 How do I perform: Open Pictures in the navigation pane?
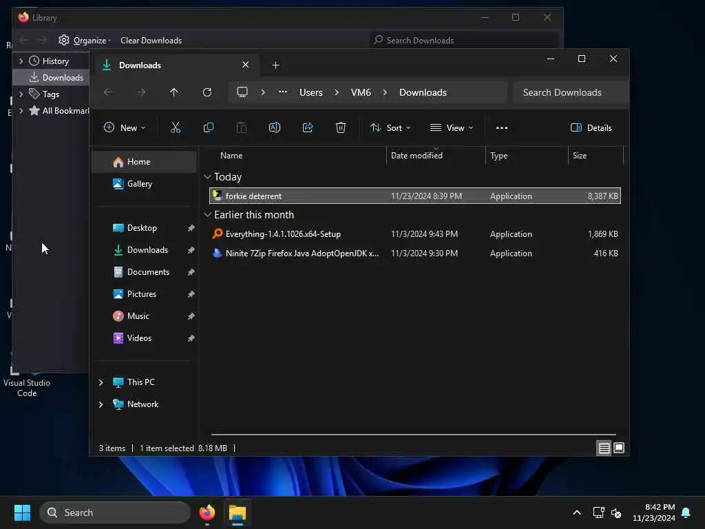tap(145, 294)
